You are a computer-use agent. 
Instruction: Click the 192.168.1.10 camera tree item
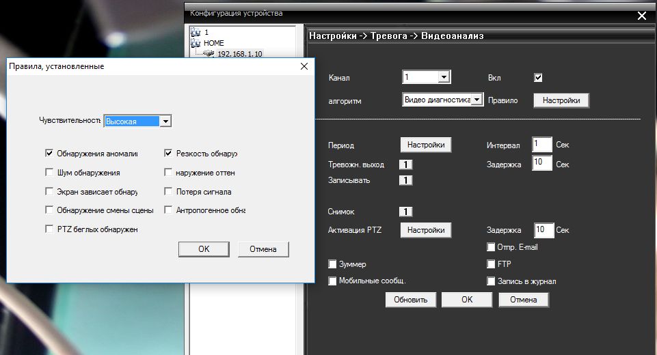click(x=234, y=54)
